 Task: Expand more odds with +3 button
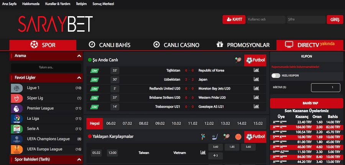tap(215, 155)
